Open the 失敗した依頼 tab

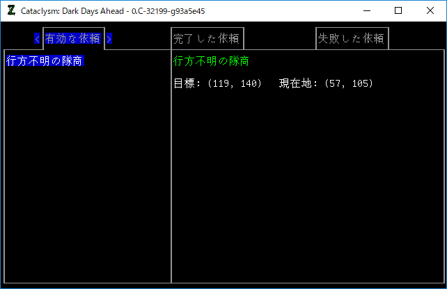point(351,38)
